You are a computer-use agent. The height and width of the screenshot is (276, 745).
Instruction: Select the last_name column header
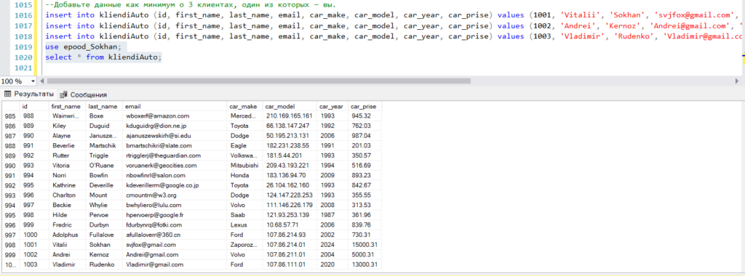pyautogui.click(x=104, y=106)
